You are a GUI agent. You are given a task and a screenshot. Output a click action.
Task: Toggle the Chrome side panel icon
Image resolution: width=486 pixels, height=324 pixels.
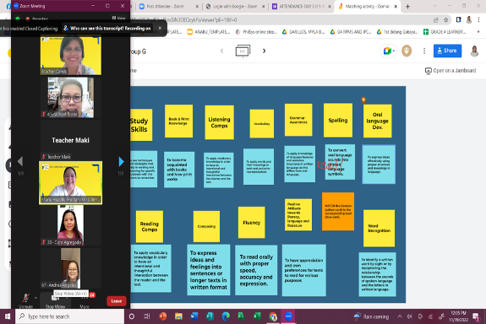[x=458, y=19]
